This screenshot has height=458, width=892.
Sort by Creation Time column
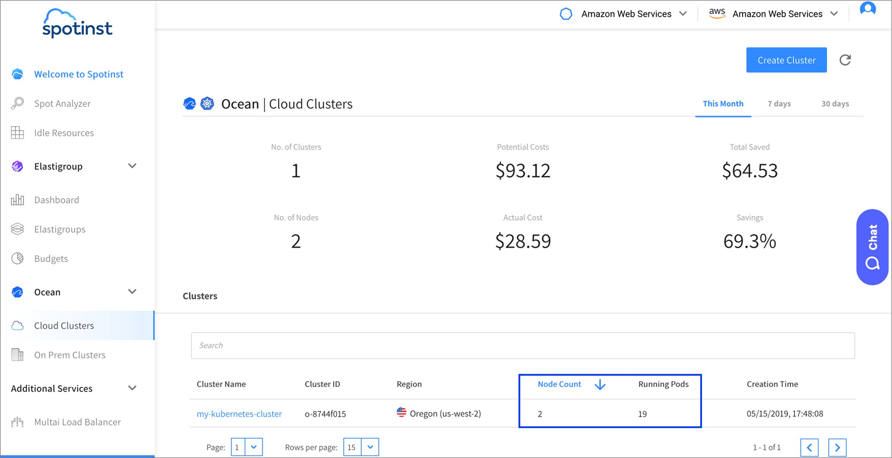[x=773, y=384]
